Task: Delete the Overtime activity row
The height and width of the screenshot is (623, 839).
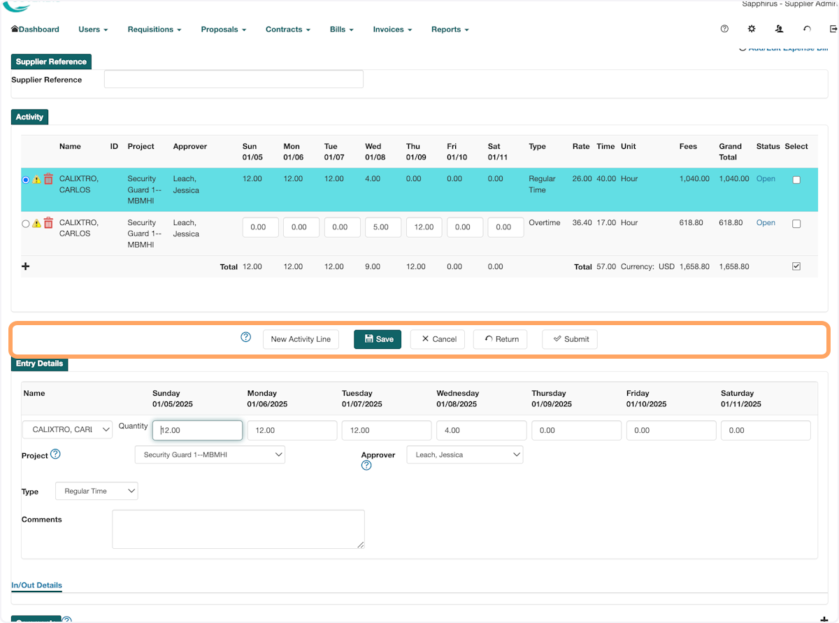Action: coord(48,223)
